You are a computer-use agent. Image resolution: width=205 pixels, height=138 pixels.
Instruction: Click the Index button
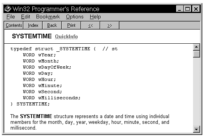click(33, 25)
